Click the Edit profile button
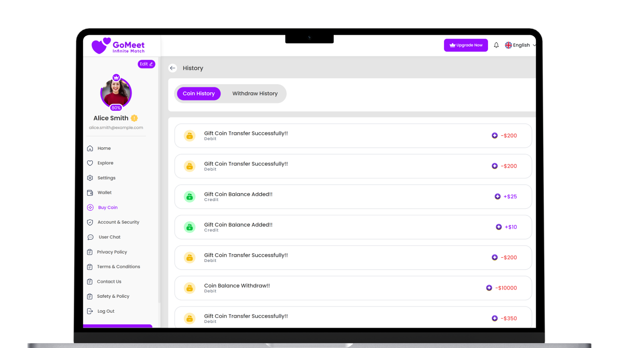 click(x=146, y=64)
